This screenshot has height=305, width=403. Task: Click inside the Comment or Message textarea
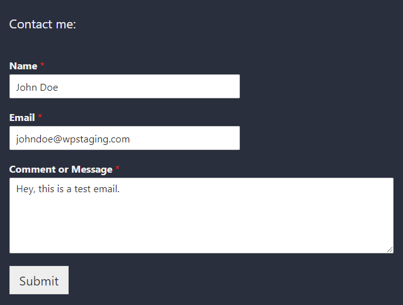(201, 216)
